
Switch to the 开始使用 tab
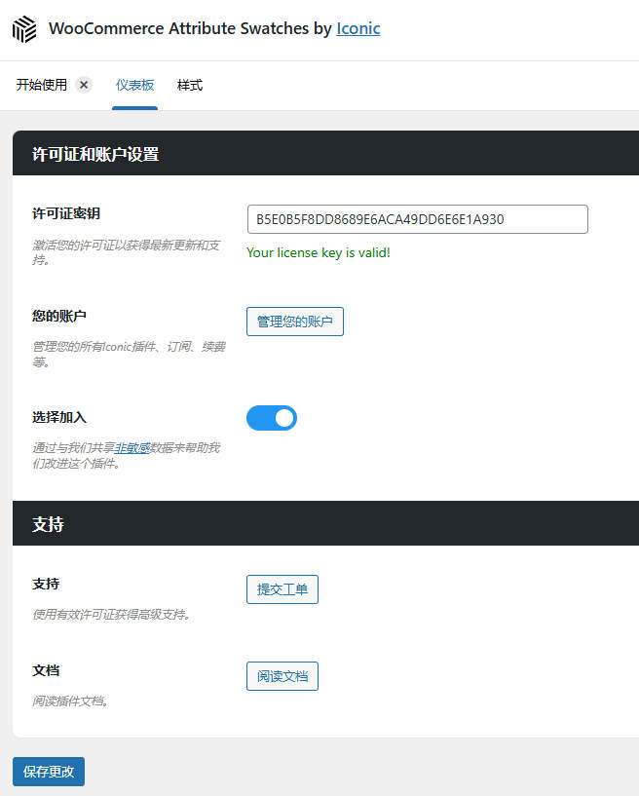[x=42, y=85]
